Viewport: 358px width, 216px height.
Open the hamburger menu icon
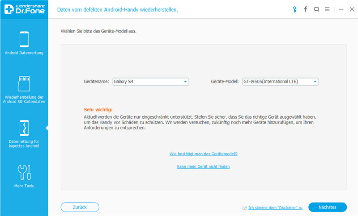coord(327,9)
